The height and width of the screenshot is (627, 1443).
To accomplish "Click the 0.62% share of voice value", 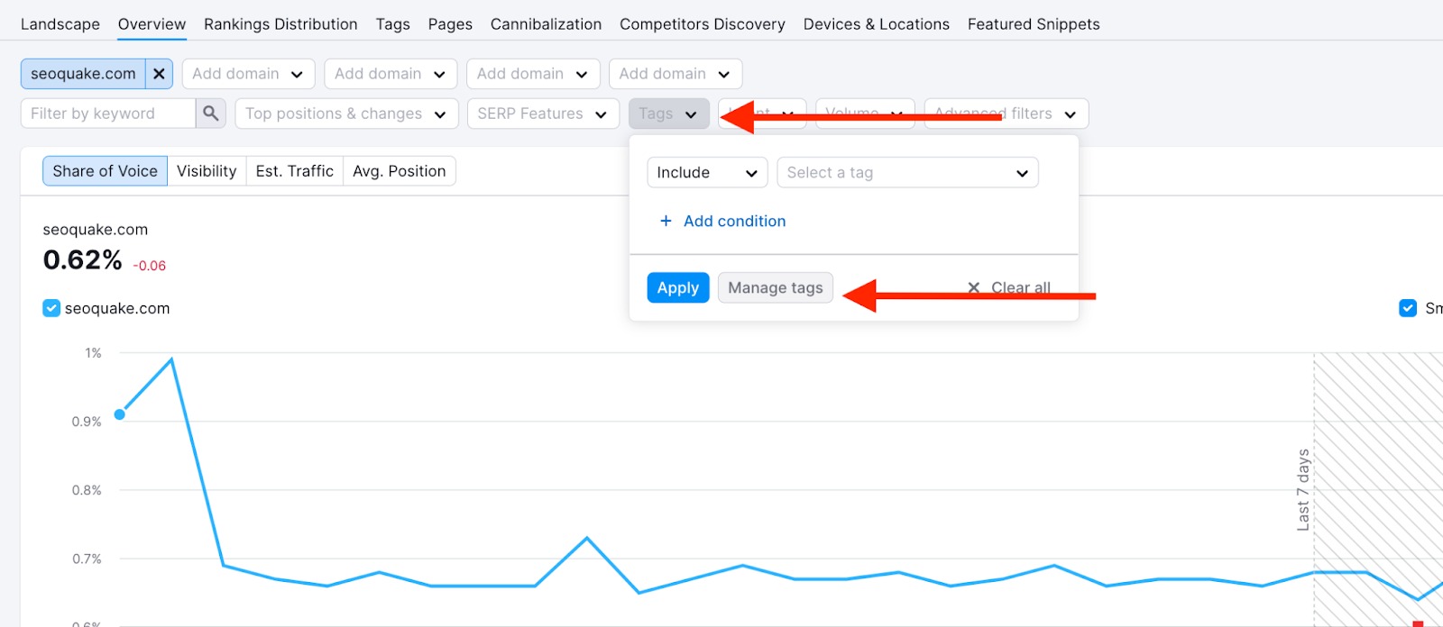I will click(x=83, y=260).
